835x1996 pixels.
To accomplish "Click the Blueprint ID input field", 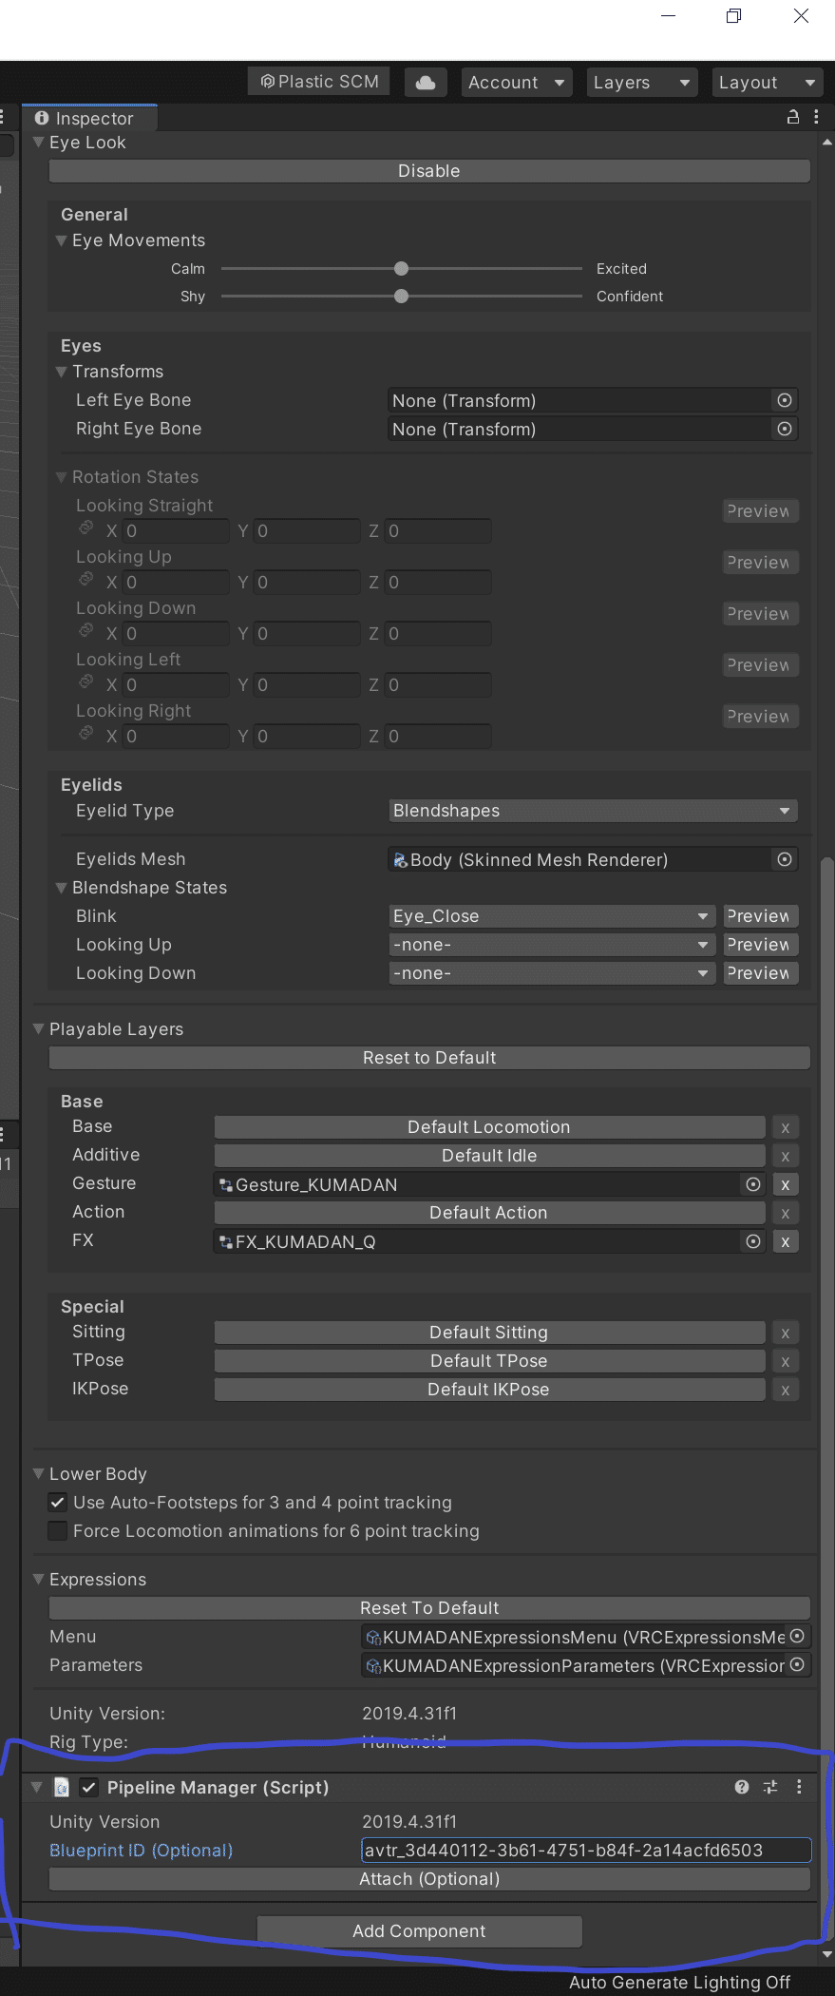I will 586,1850.
